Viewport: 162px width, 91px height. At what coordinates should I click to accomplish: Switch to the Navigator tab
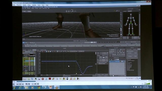[x=25, y=50]
